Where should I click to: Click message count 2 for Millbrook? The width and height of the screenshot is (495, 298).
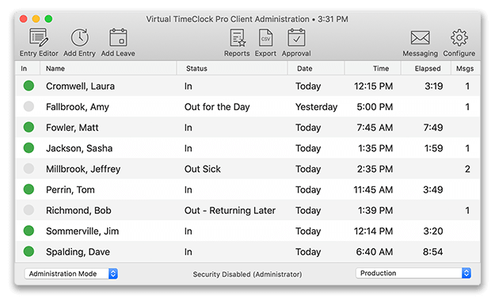click(x=467, y=169)
